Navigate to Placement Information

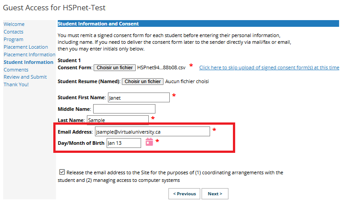click(30, 55)
